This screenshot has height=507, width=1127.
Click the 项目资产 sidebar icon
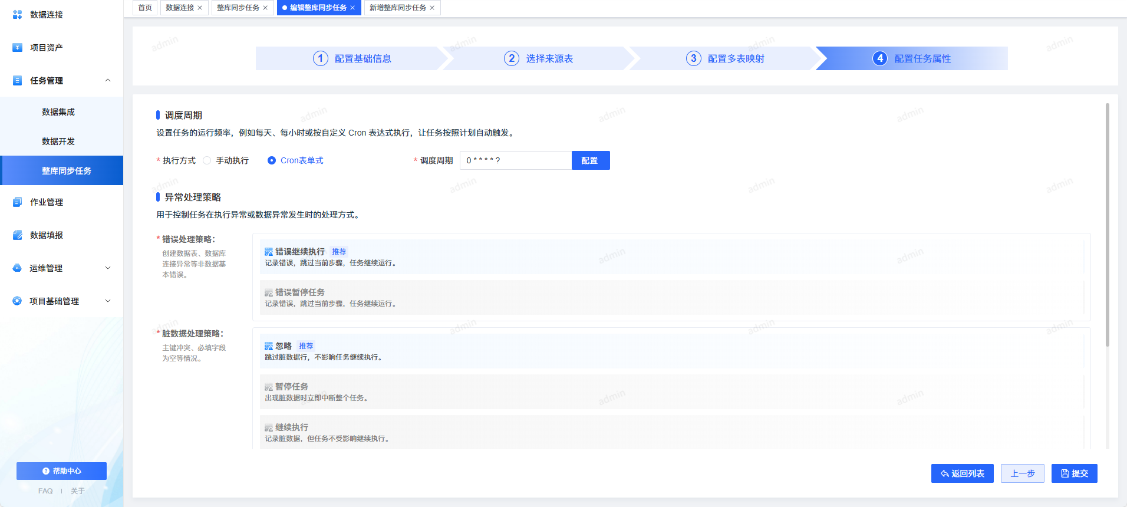pos(17,48)
